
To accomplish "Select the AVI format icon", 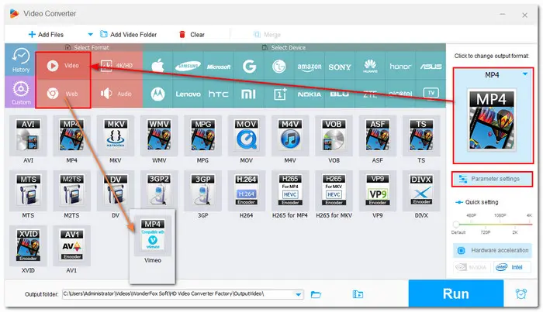I will click(28, 135).
